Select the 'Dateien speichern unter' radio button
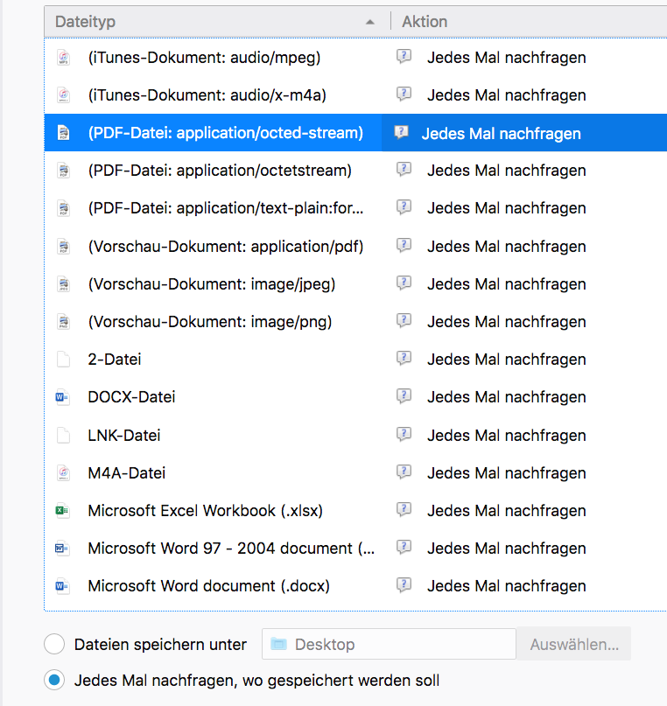 [54, 645]
